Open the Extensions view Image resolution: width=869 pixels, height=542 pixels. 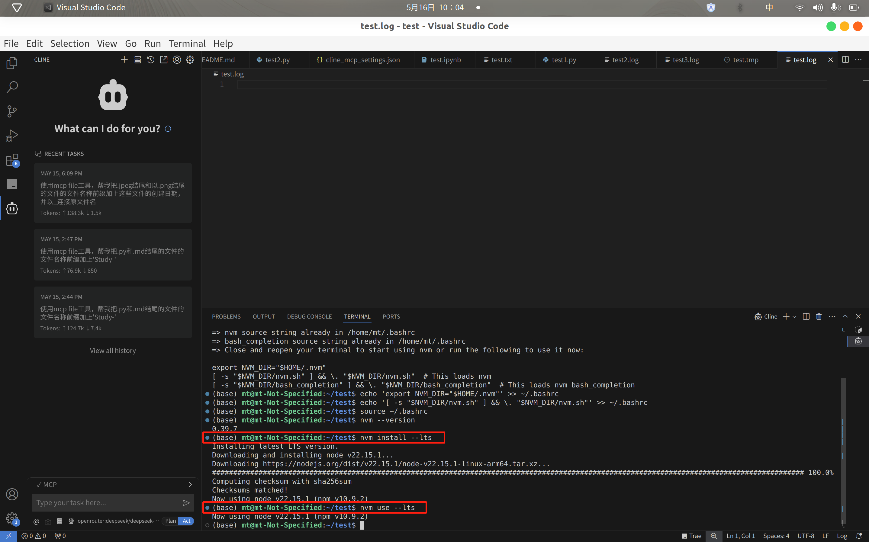[12, 160]
